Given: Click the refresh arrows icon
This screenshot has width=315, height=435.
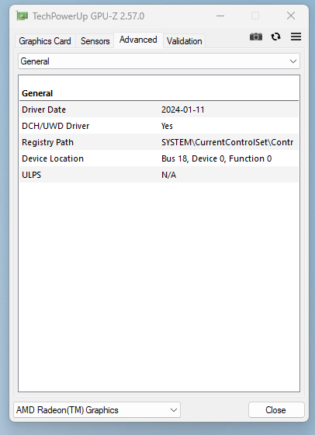Looking at the screenshot, I should tap(275, 37).
